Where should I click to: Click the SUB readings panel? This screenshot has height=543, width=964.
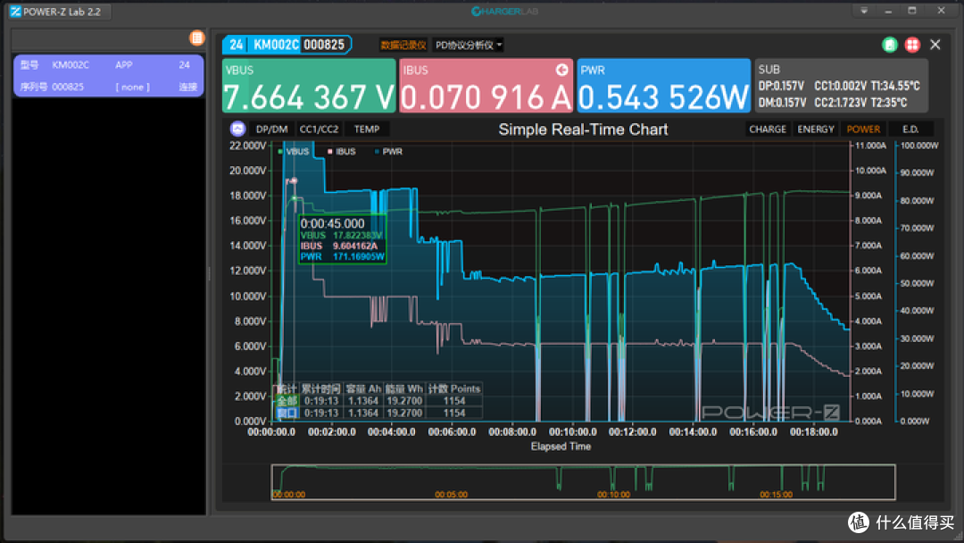841,86
